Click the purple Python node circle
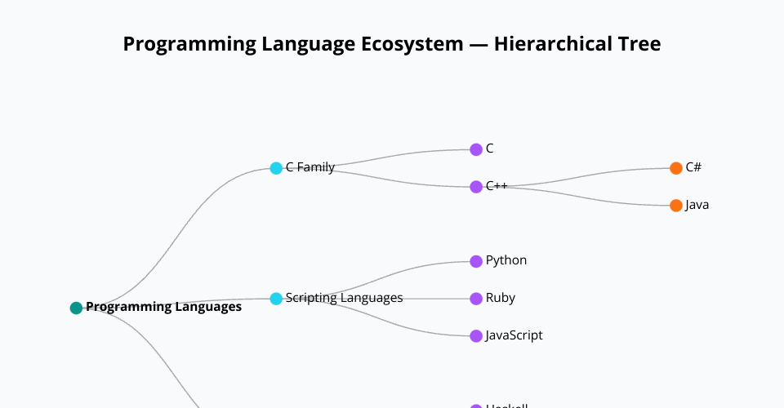Image resolution: width=784 pixels, height=408 pixels. (x=476, y=261)
